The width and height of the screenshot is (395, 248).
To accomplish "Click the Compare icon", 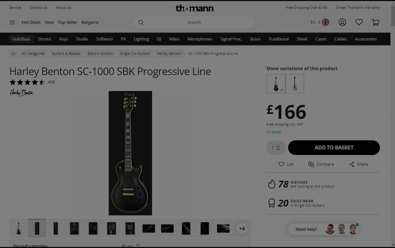I will 311,164.
